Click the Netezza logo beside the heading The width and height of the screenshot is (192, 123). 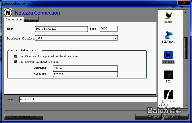pos(8,13)
